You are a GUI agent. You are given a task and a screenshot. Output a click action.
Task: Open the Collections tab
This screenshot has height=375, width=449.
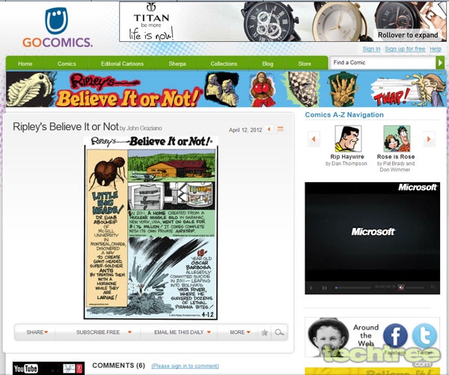click(x=224, y=63)
